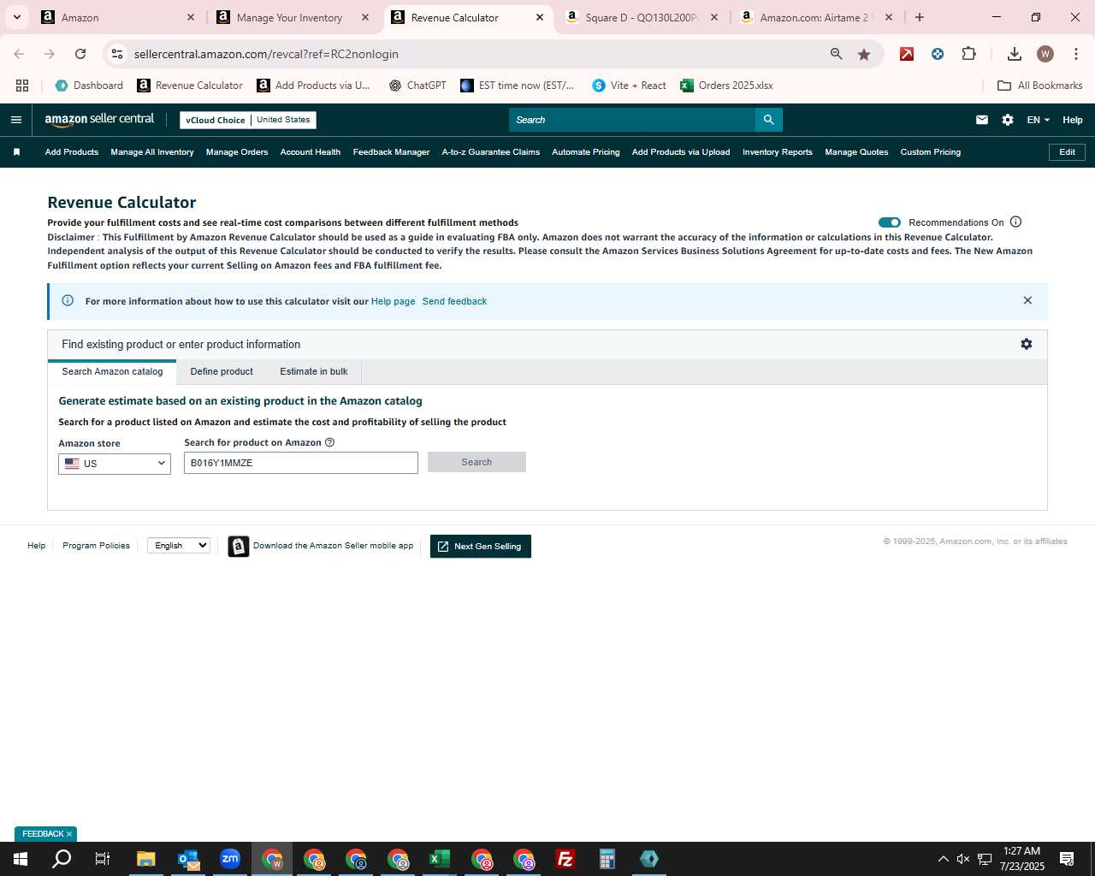
Task: Open Feedback Manager menu item
Action: coord(391,152)
